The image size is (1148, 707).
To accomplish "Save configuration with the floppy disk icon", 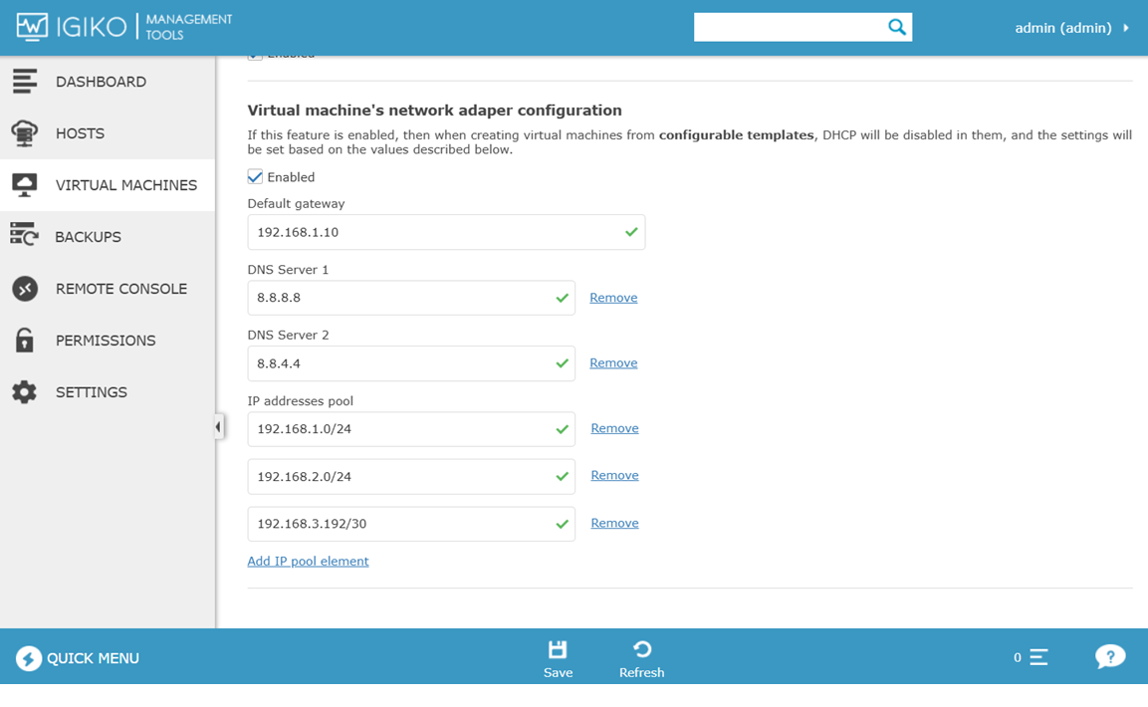I will 558,650.
